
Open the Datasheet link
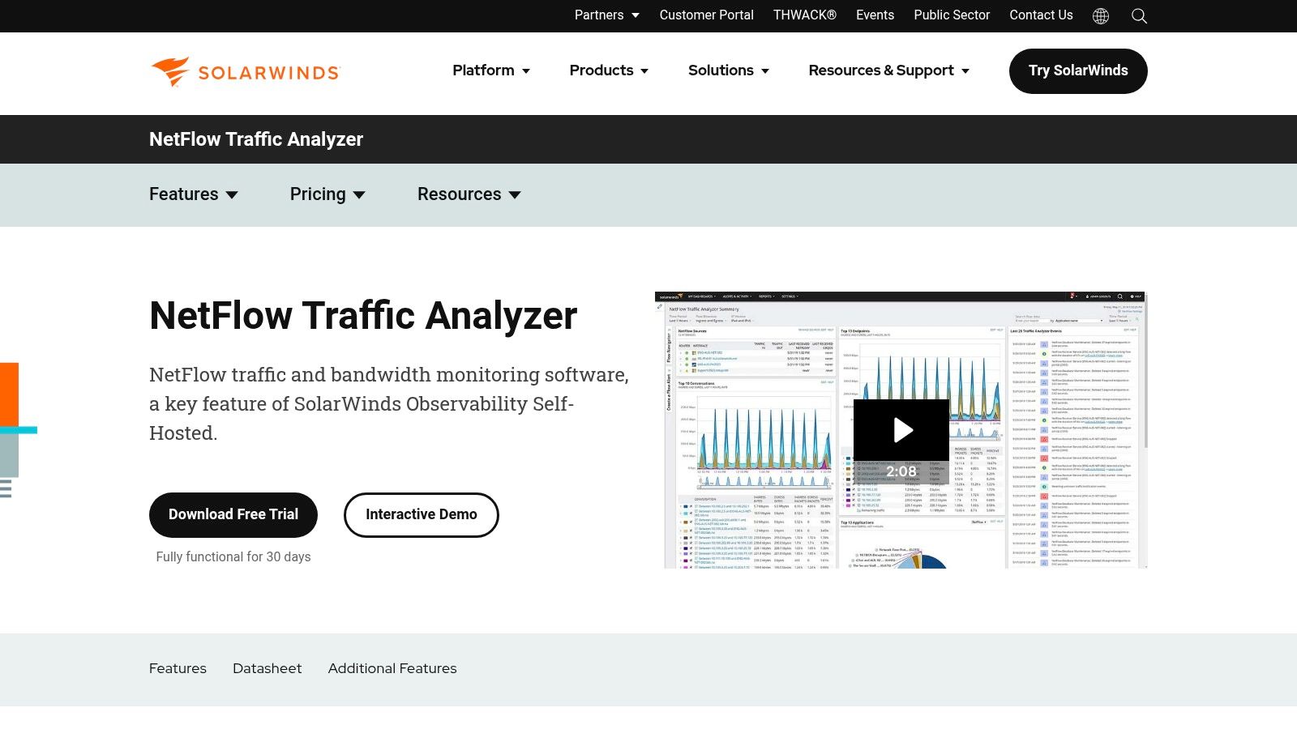point(267,668)
